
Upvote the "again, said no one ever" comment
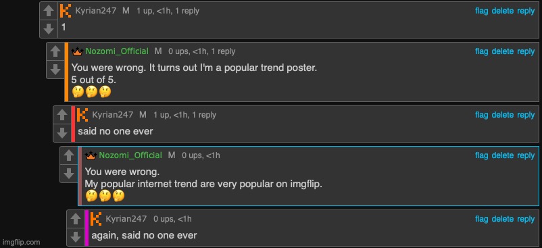[x=76, y=219]
